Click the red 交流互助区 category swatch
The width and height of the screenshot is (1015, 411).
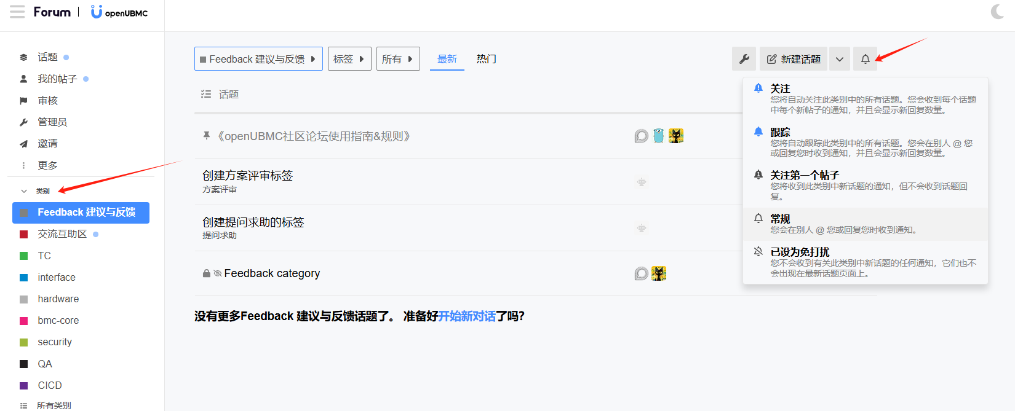point(24,234)
